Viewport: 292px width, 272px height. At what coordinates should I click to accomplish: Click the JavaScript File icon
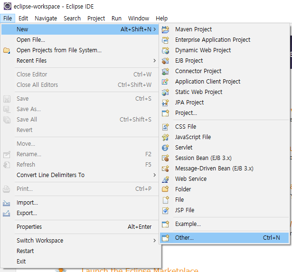coord(165,137)
